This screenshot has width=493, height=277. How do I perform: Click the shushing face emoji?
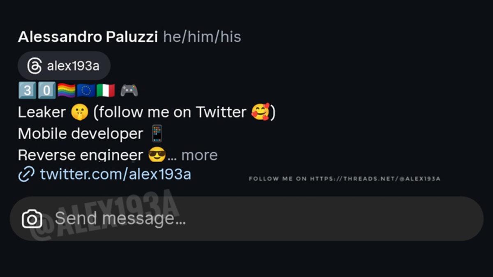tap(79, 112)
